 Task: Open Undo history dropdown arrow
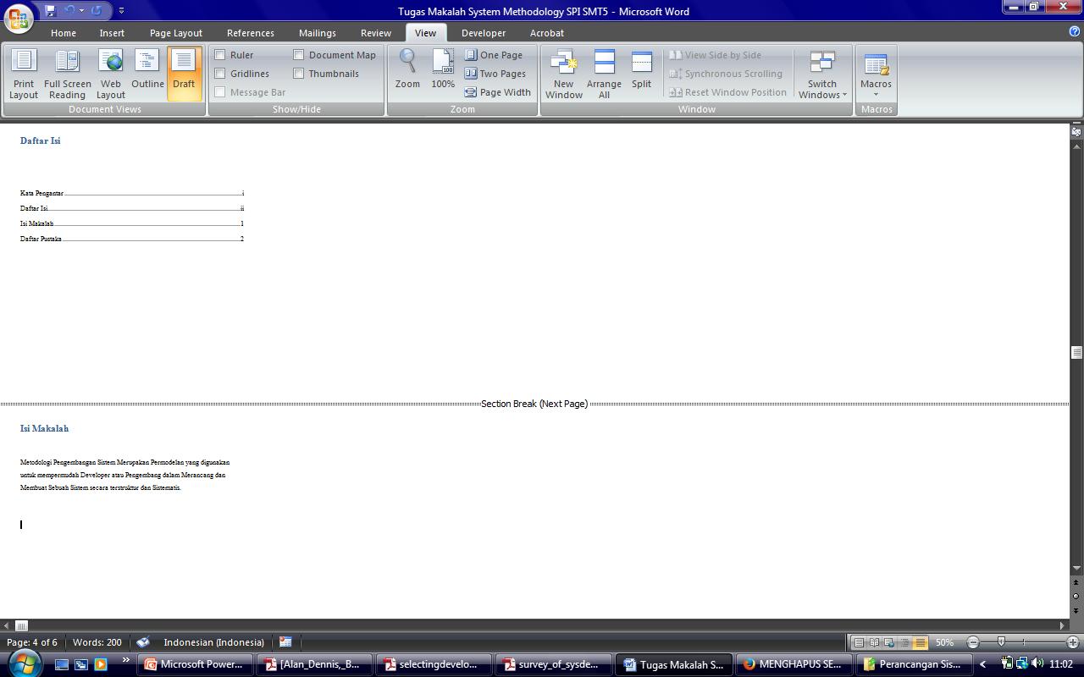coord(81,11)
